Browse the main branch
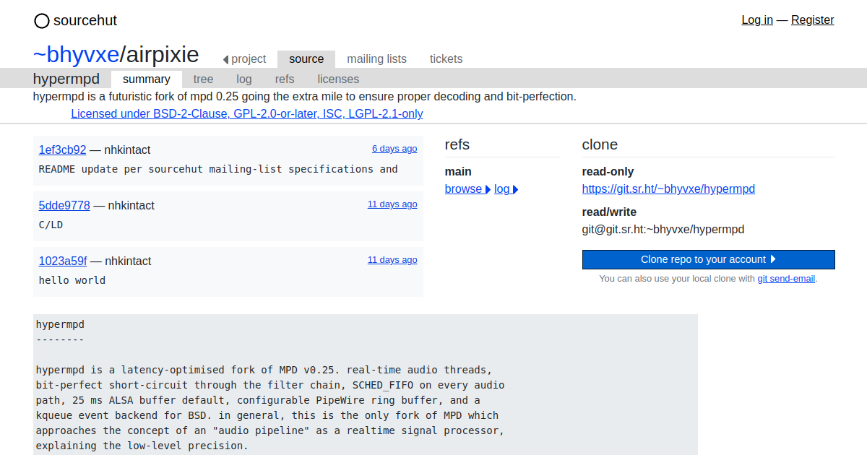 point(467,189)
